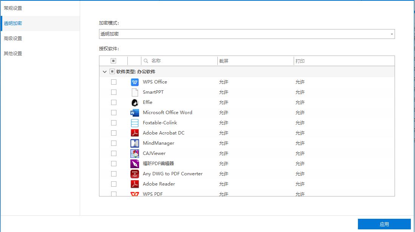This screenshot has width=415, height=232.
Task: Select the CAJViewer name text
Action: click(154, 153)
